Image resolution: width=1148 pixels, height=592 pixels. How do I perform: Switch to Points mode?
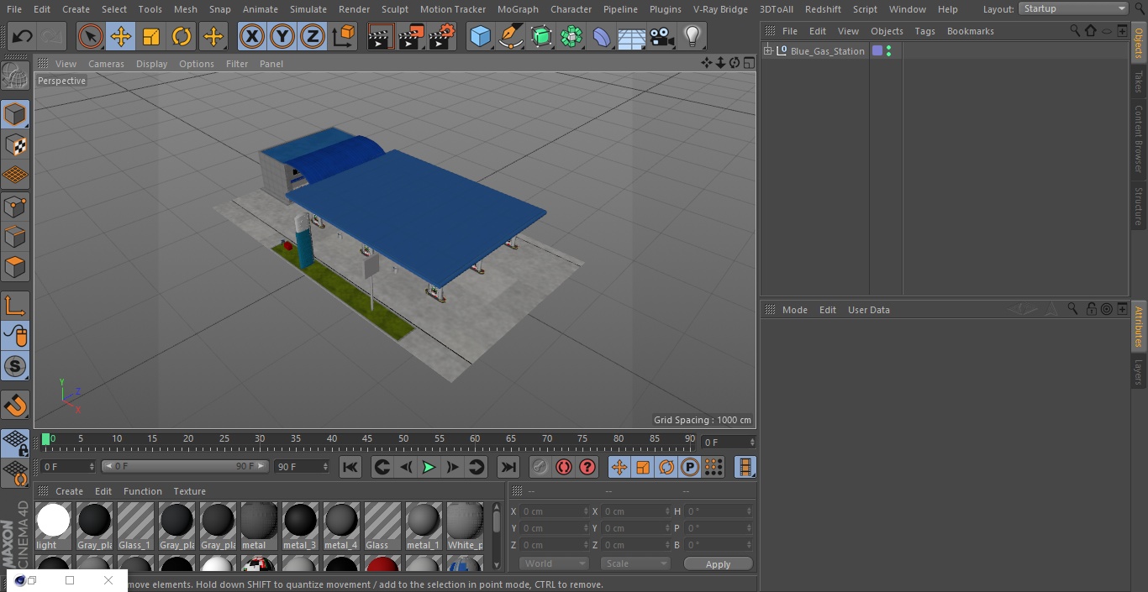(x=15, y=207)
